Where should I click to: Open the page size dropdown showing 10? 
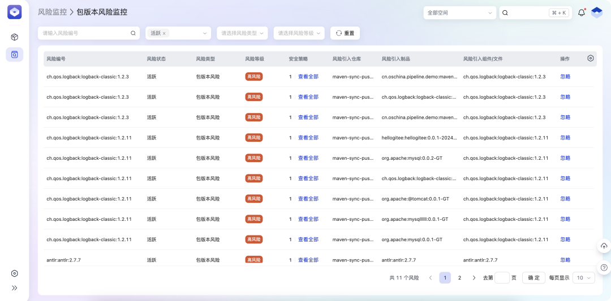(583, 278)
